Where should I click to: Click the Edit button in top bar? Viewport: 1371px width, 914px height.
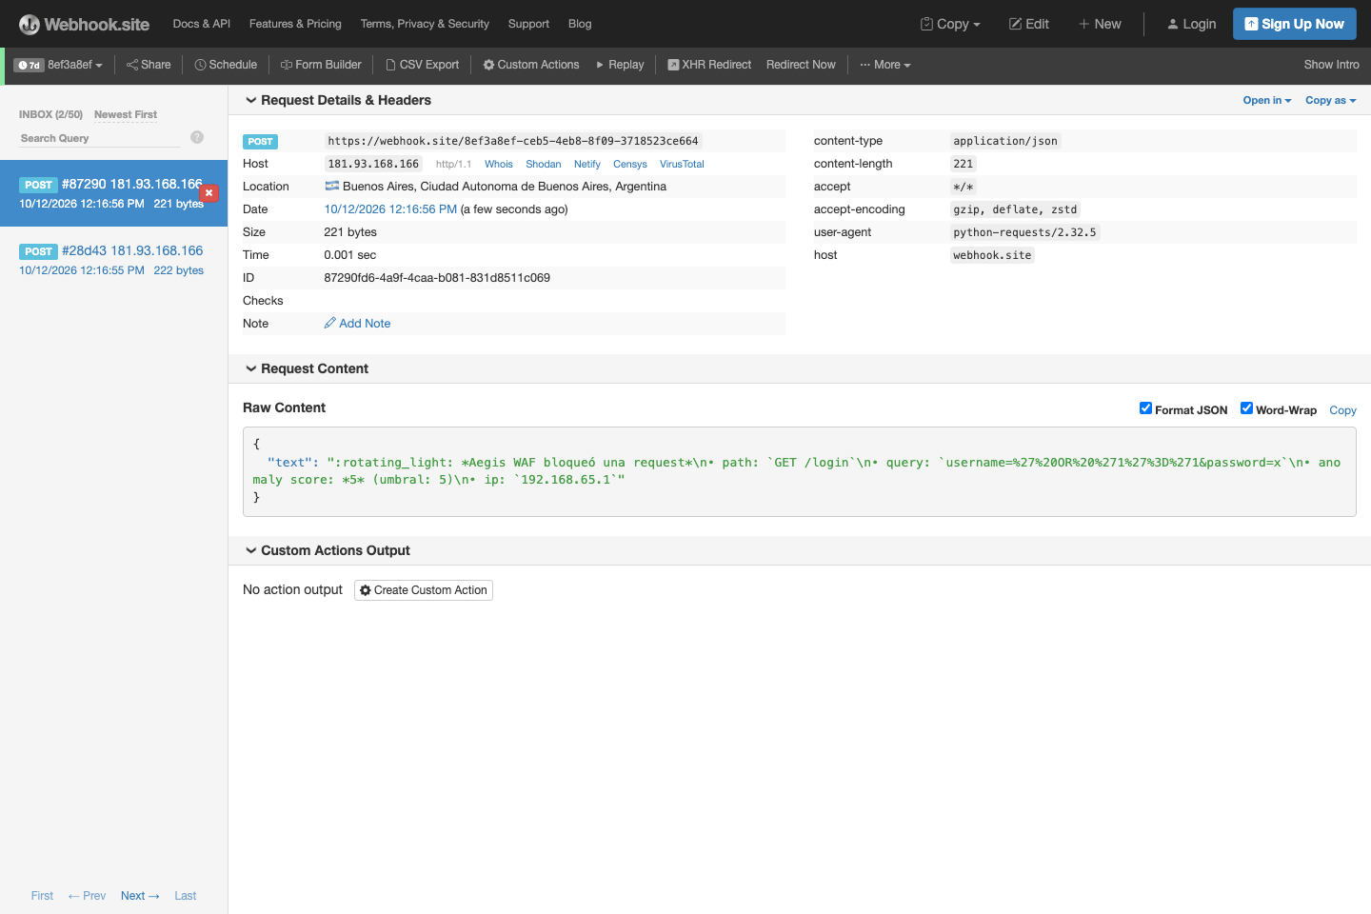click(x=1029, y=24)
